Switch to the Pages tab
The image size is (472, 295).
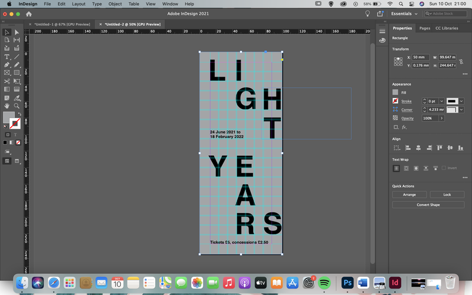click(424, 28)
